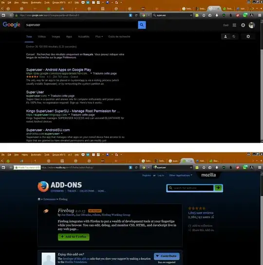Open search engine dropdown in bottom window

click(x=149, y=168)
